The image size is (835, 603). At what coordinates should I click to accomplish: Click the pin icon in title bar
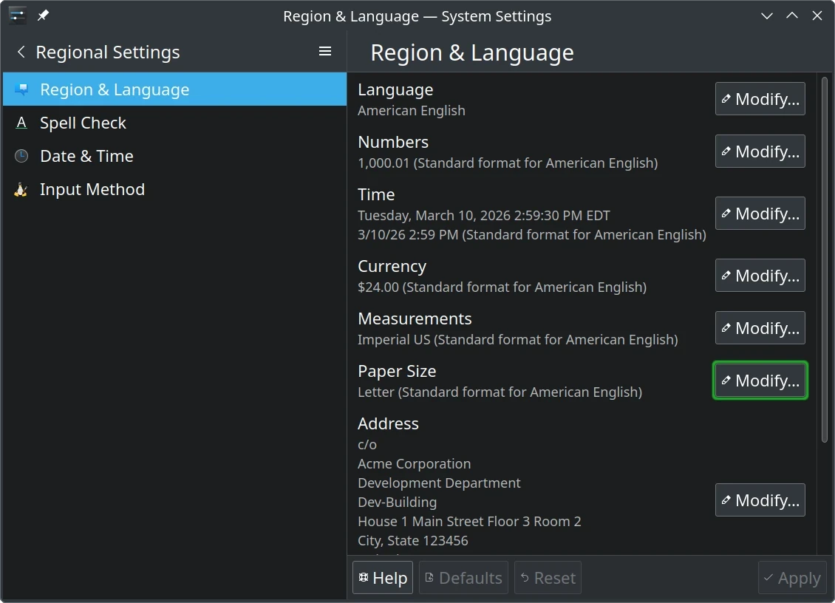point(43,16)
